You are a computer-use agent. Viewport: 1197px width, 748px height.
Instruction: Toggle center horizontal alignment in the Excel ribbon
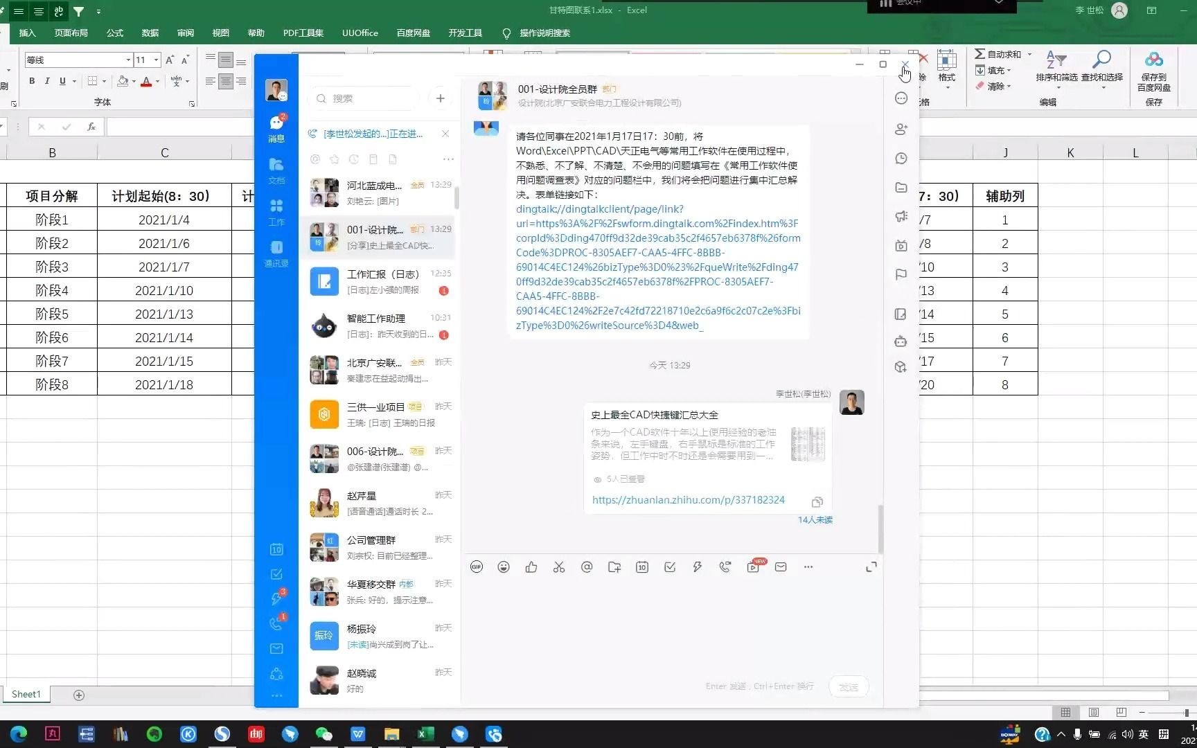click(x=226, y=82)
